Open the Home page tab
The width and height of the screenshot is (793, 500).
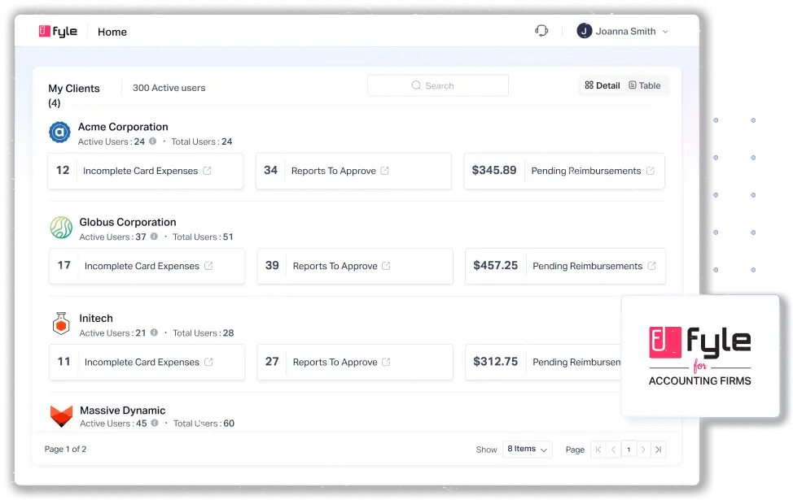click(112, 32)
